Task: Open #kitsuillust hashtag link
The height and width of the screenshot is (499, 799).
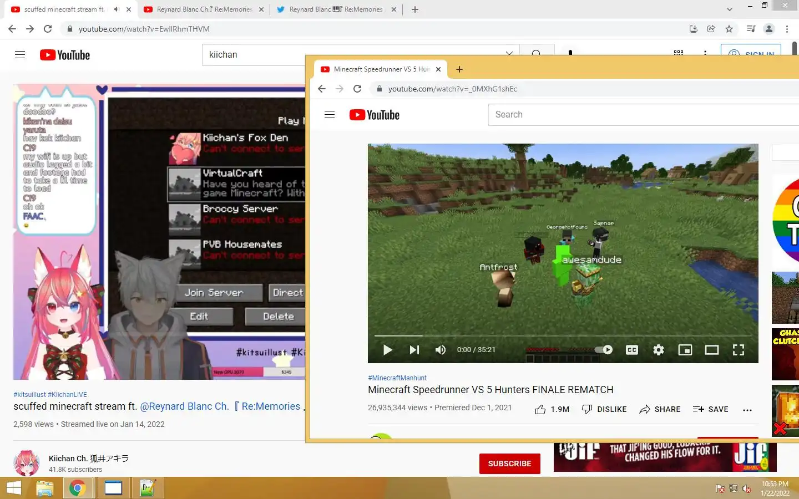Action: pos(29,395)
